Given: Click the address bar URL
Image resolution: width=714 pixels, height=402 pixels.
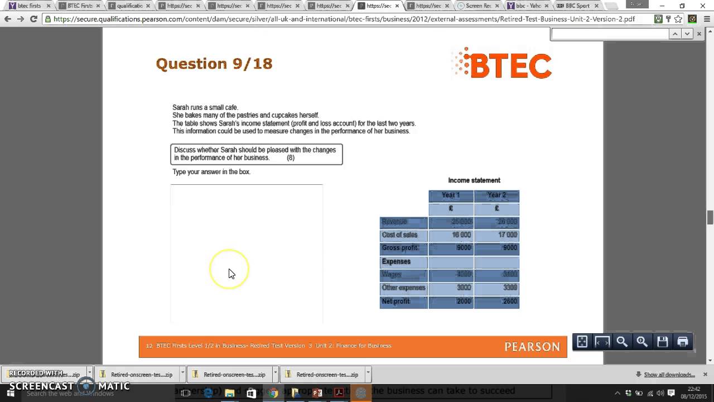Looking at the screenshot, I should 344,19.
